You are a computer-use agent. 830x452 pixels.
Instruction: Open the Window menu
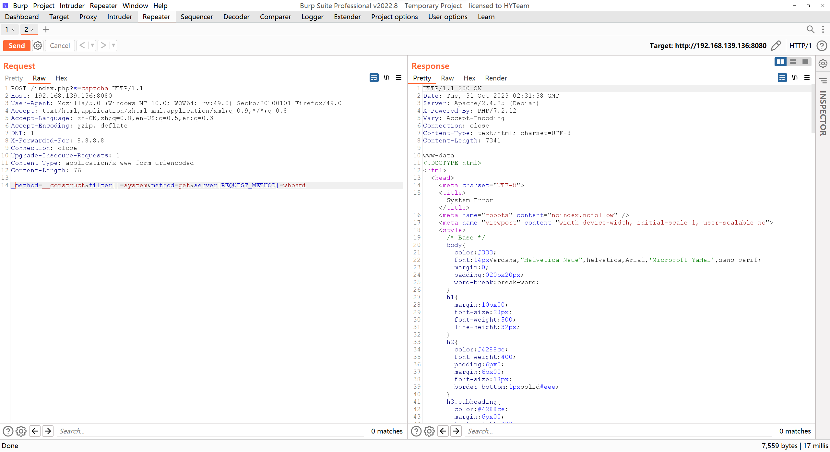click(x=135, y=6)
